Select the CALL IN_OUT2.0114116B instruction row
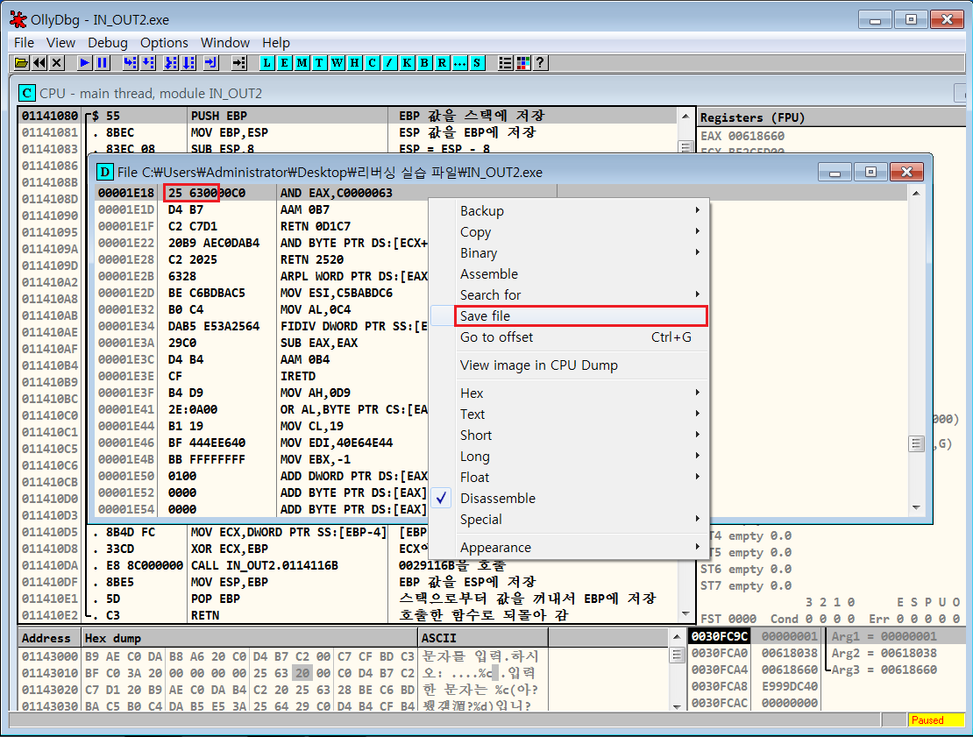Screen dimensions: 973x737 click(x=347, y=566)
